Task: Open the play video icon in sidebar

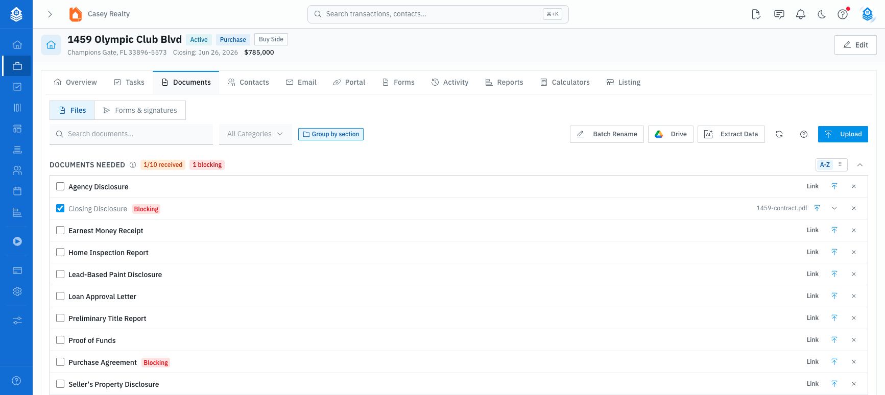Action: (17, 241)
